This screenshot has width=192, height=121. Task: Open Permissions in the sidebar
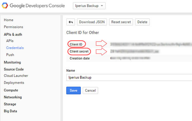pos(13,27)
